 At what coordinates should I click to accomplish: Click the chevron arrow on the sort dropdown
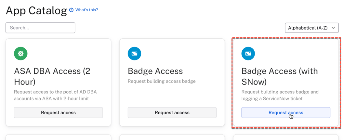point(333,28)
